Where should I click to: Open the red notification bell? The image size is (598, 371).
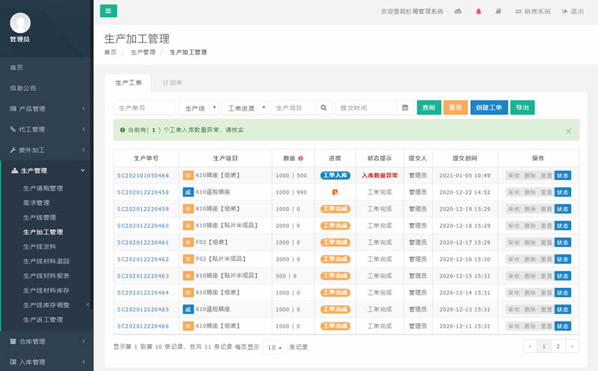478,11
